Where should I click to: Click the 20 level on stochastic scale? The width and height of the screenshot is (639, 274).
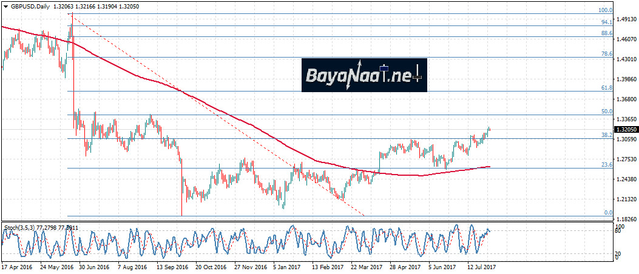click(618, 253)
